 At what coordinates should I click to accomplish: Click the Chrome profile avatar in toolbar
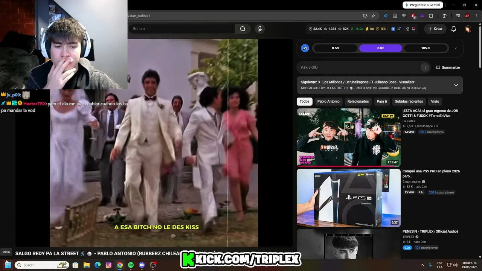click(467, 16)
